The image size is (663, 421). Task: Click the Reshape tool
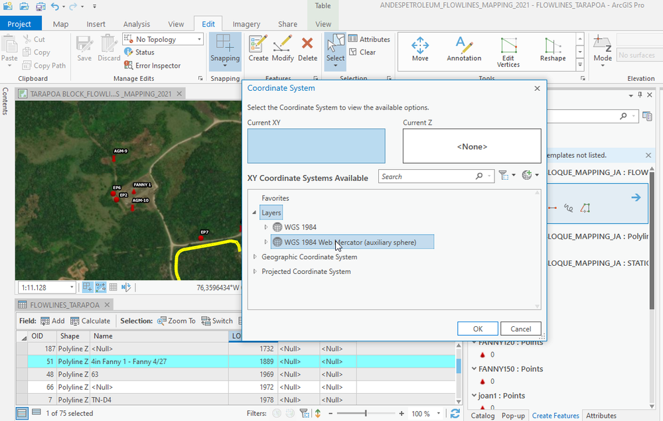click(x=552, y=49)
